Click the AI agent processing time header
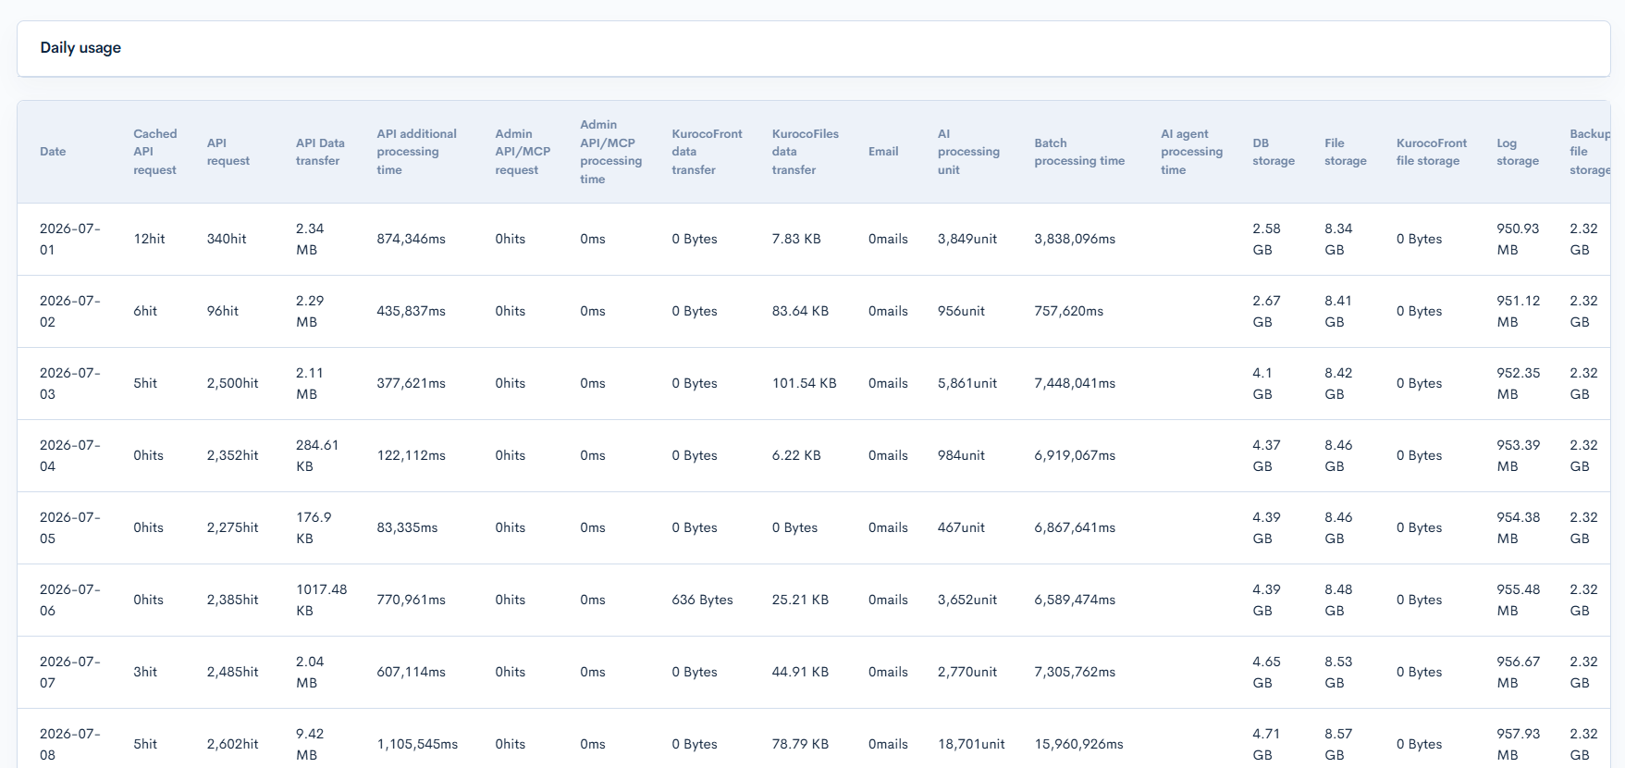 (x=1191, y=152)
